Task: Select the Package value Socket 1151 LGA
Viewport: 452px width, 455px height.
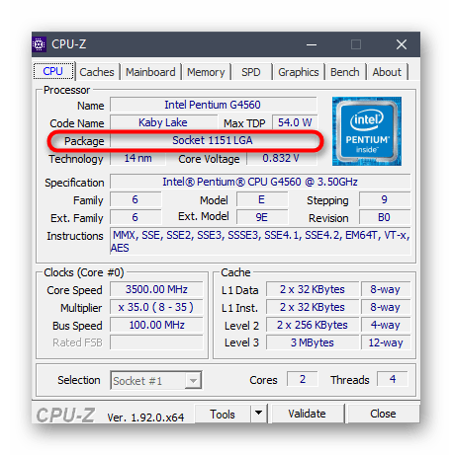Action: [213, 140]
